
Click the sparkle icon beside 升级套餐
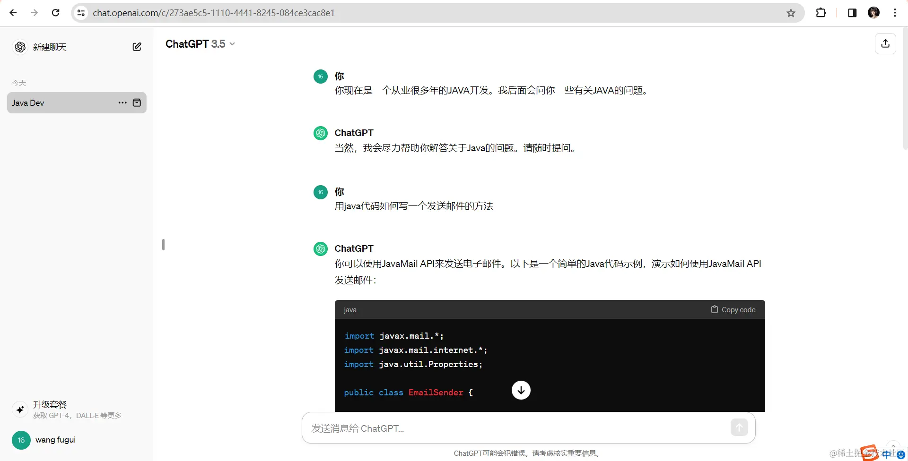[20, 410]
